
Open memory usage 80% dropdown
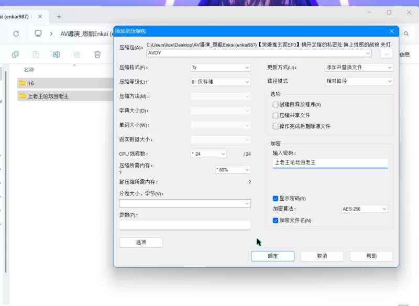coord(233,170)
